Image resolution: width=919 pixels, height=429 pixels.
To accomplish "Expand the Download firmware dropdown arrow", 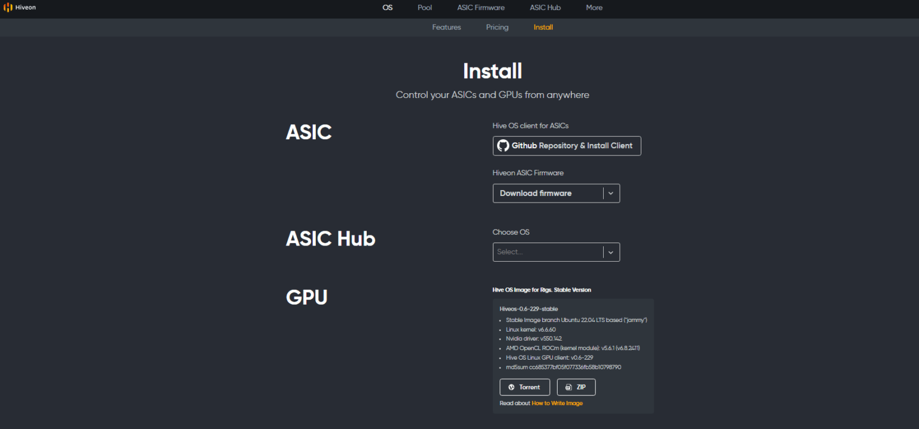I will click(611, 193).
